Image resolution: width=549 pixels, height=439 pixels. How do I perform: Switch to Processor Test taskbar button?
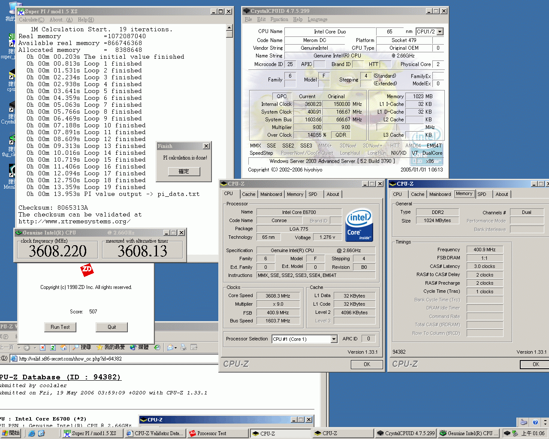219,433
